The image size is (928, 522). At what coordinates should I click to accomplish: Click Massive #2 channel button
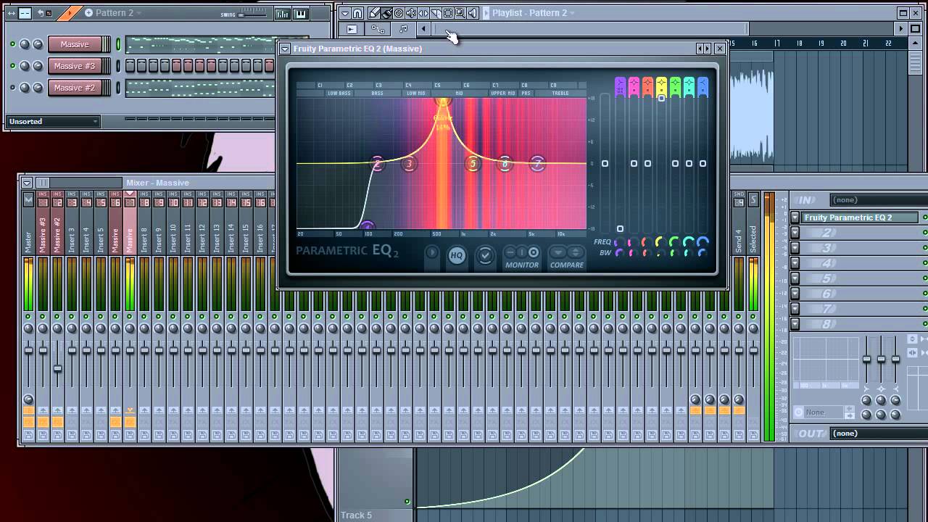(x=75, y=88)
